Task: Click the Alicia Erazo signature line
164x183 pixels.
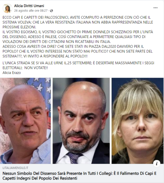Action: pos(12,73)
